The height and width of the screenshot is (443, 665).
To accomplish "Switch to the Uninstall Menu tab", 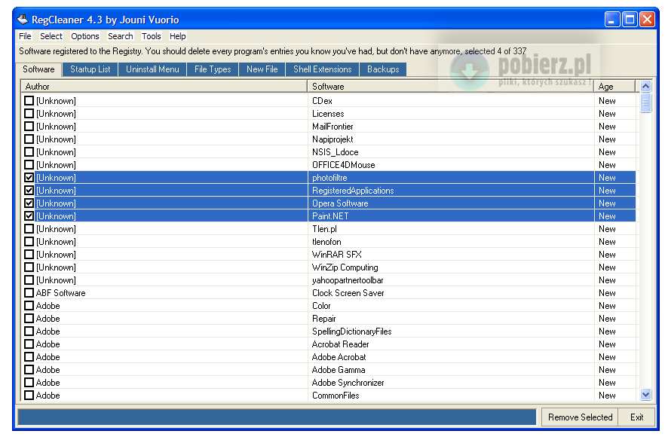I will (x=152, y=69).
